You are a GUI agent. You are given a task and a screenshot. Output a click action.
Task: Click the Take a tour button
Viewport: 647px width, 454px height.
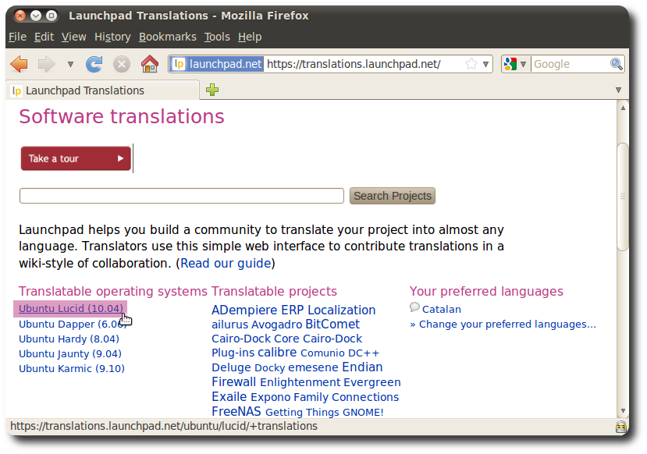(76, 158)
